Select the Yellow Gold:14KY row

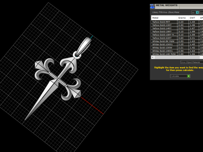177,28
